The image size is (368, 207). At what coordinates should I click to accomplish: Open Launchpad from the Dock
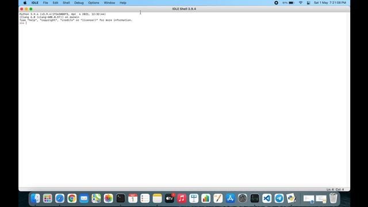(x=48, y=198)
